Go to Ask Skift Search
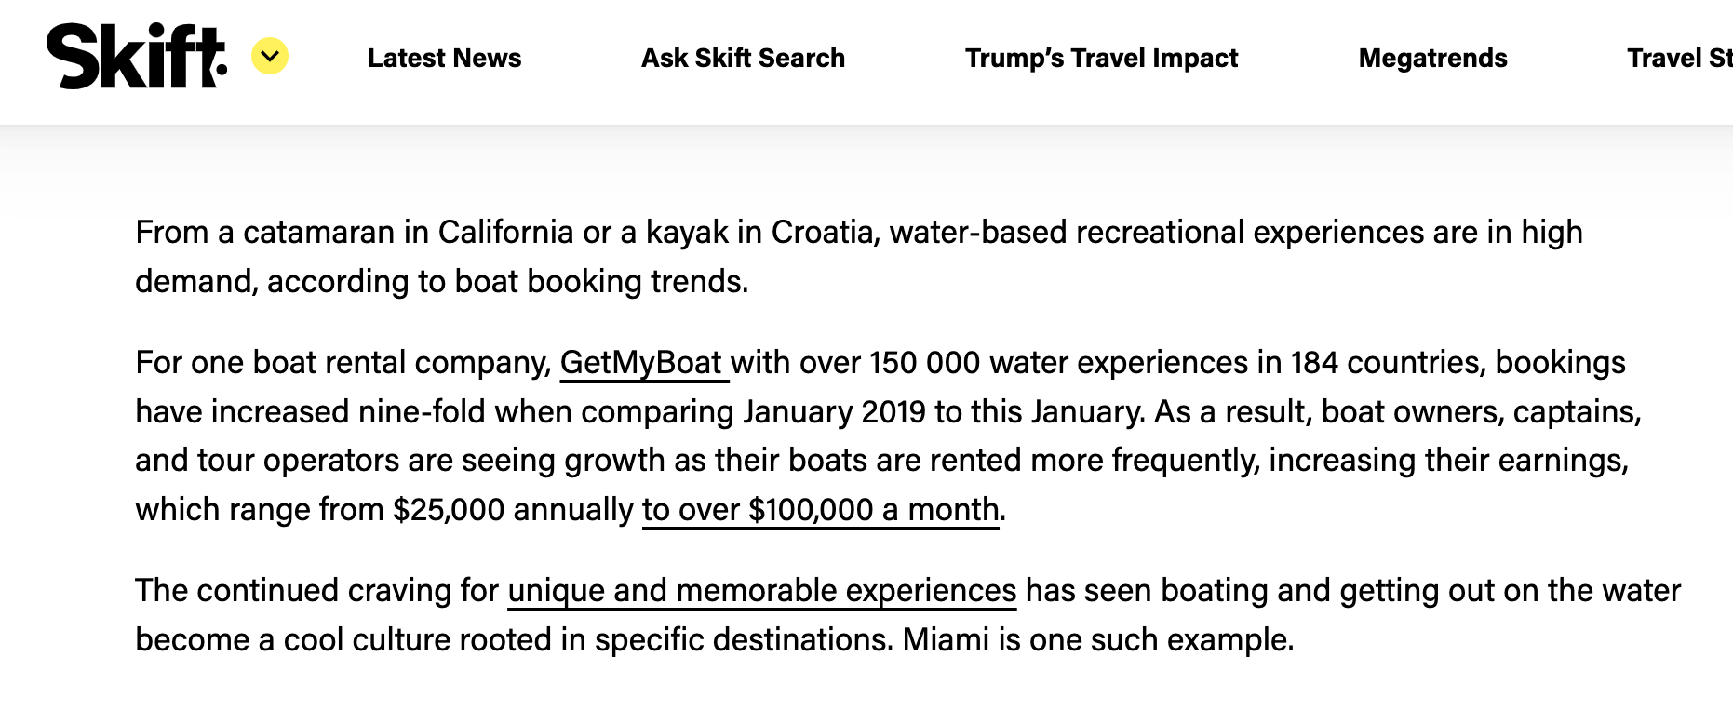Image resolution: width=1733 pixels, height=724 pixels. [743, 58]
